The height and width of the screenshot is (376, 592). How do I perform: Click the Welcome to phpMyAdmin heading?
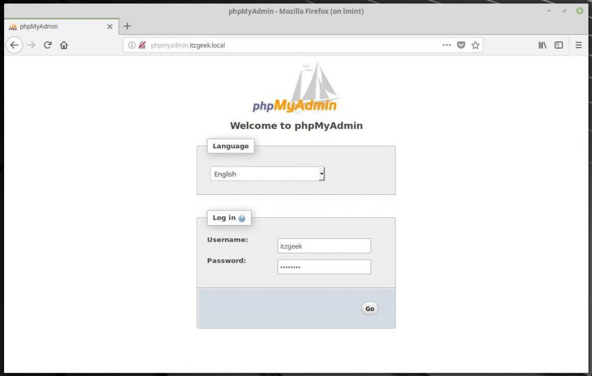(297, 126)
